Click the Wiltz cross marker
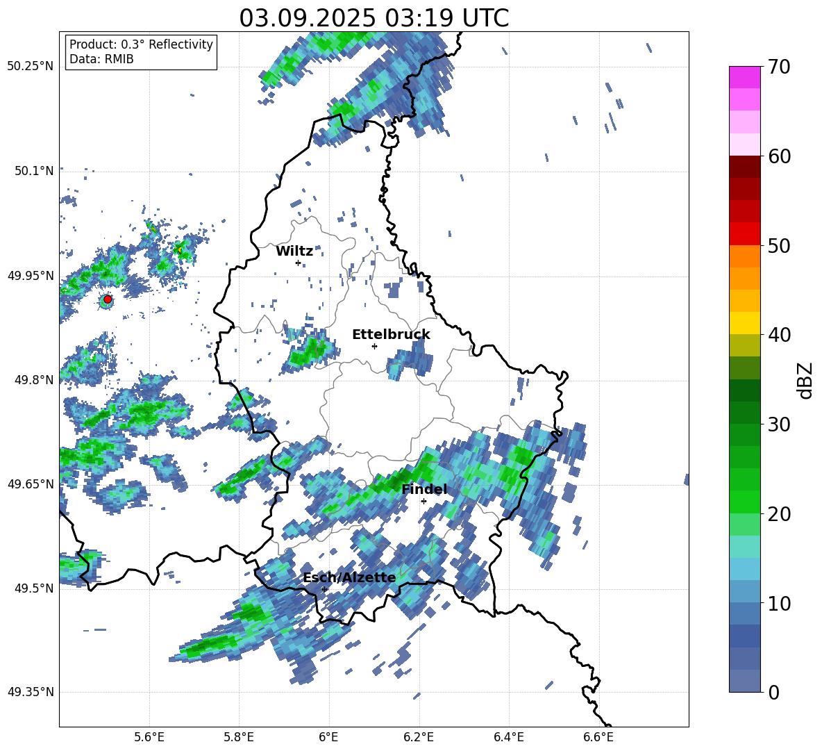822x751 pixels. [x=299, y=263]
